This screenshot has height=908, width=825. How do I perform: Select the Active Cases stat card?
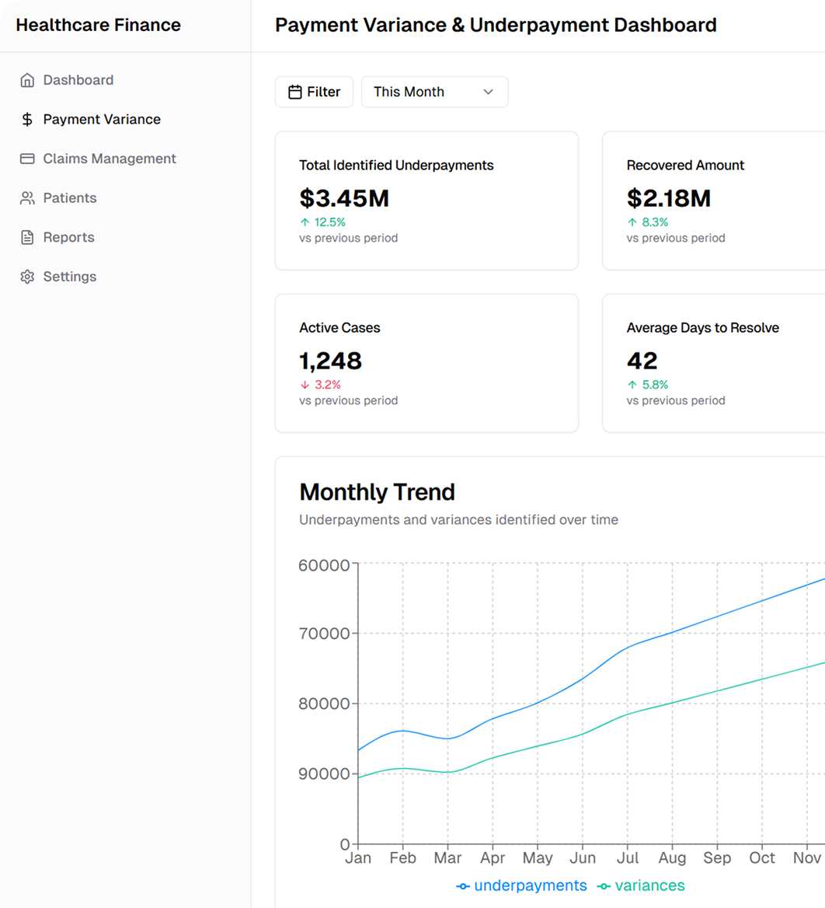point(426,363)
